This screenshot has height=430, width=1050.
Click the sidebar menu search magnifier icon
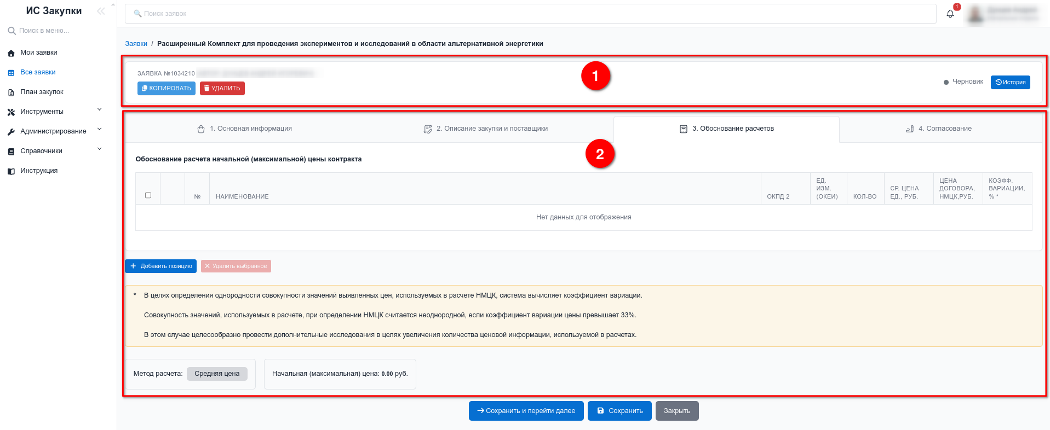[12, 31]
